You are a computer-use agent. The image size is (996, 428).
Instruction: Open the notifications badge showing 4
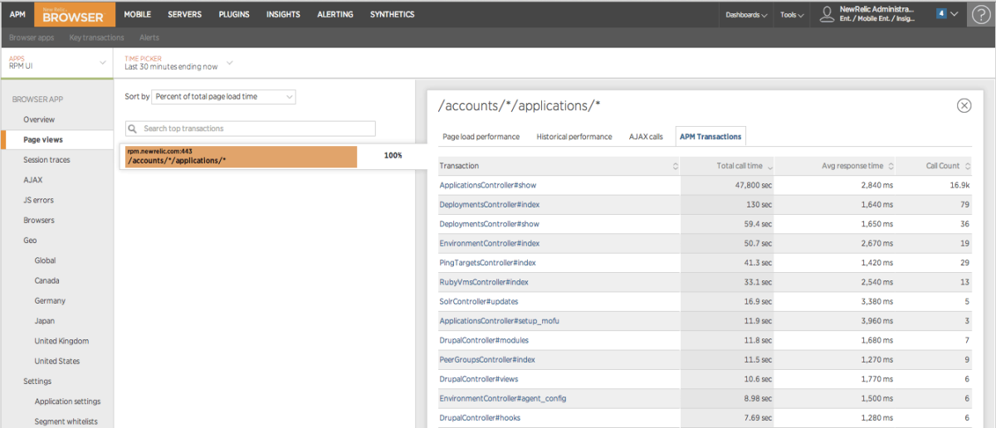941,13
